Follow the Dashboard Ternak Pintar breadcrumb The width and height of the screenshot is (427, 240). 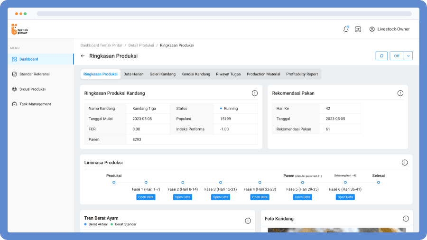(102, 45)
